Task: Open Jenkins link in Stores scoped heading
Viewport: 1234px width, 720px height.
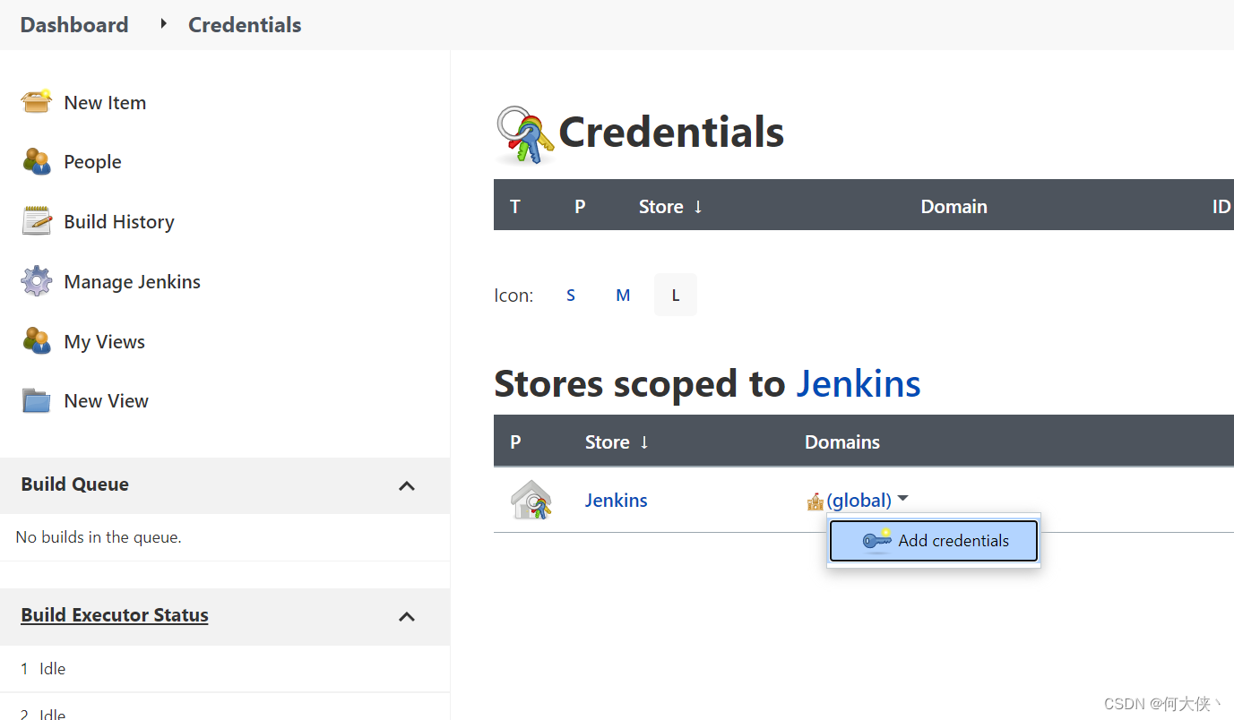Action: (x=859, y=384)
